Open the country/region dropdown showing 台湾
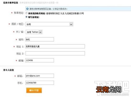Viewport: 131px width, 97px height. pyautogui.click(x=49, y=24)
